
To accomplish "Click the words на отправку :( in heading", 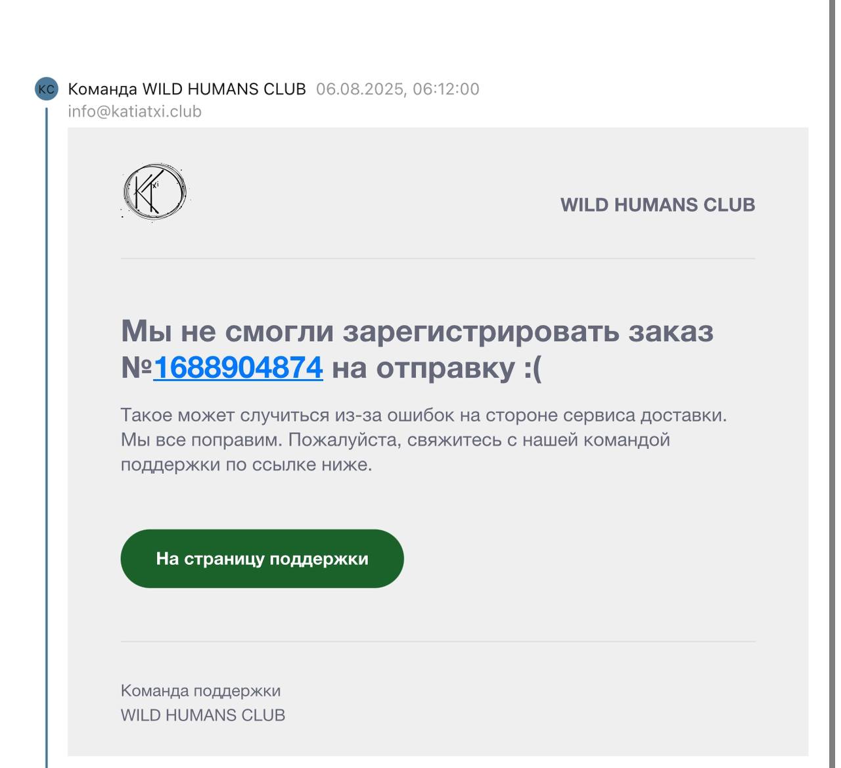I will click(437, 368).
